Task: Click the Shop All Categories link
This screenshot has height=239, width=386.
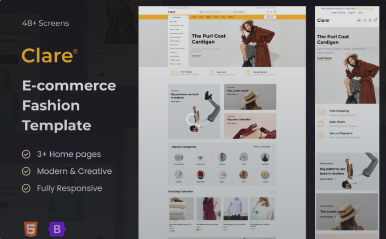Action: (263, 147)
